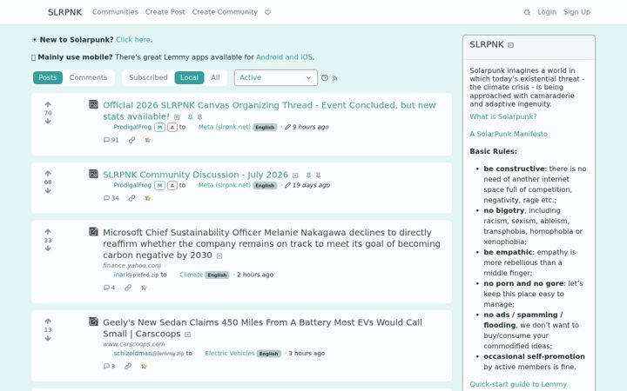
Task: Open Create Post in the navbar
Action: click(165, 12)
